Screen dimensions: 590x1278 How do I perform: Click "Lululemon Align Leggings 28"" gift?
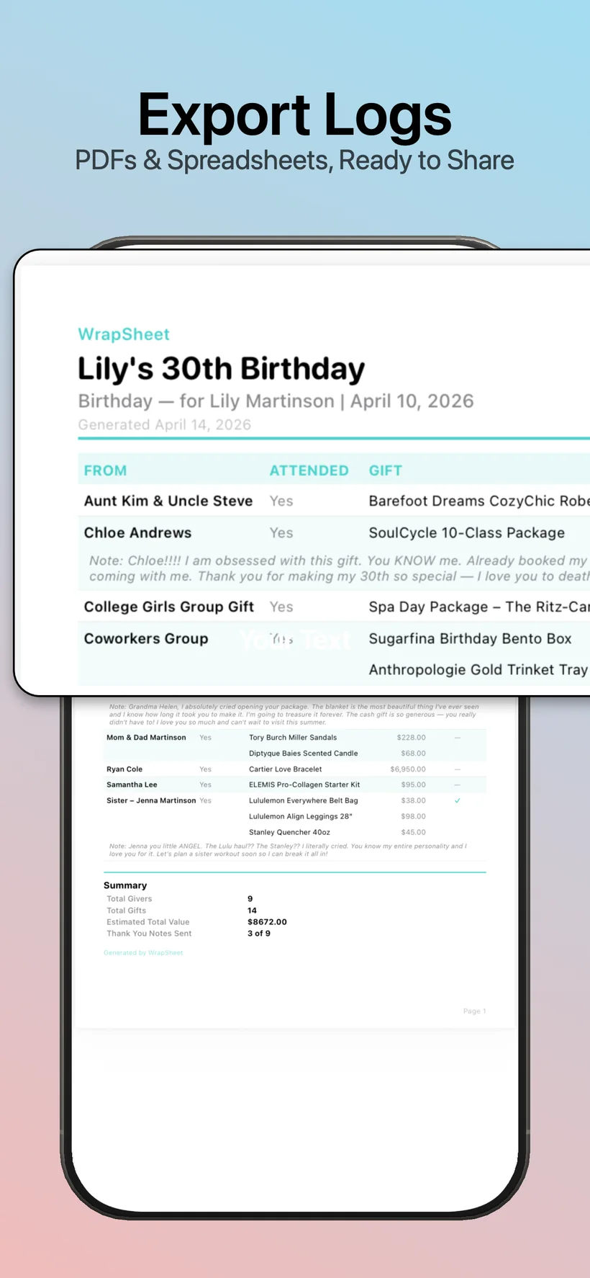301,816
